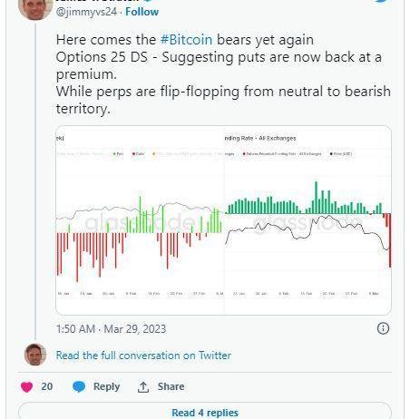Click Read the full conversation on Twitter

point(143,356)
